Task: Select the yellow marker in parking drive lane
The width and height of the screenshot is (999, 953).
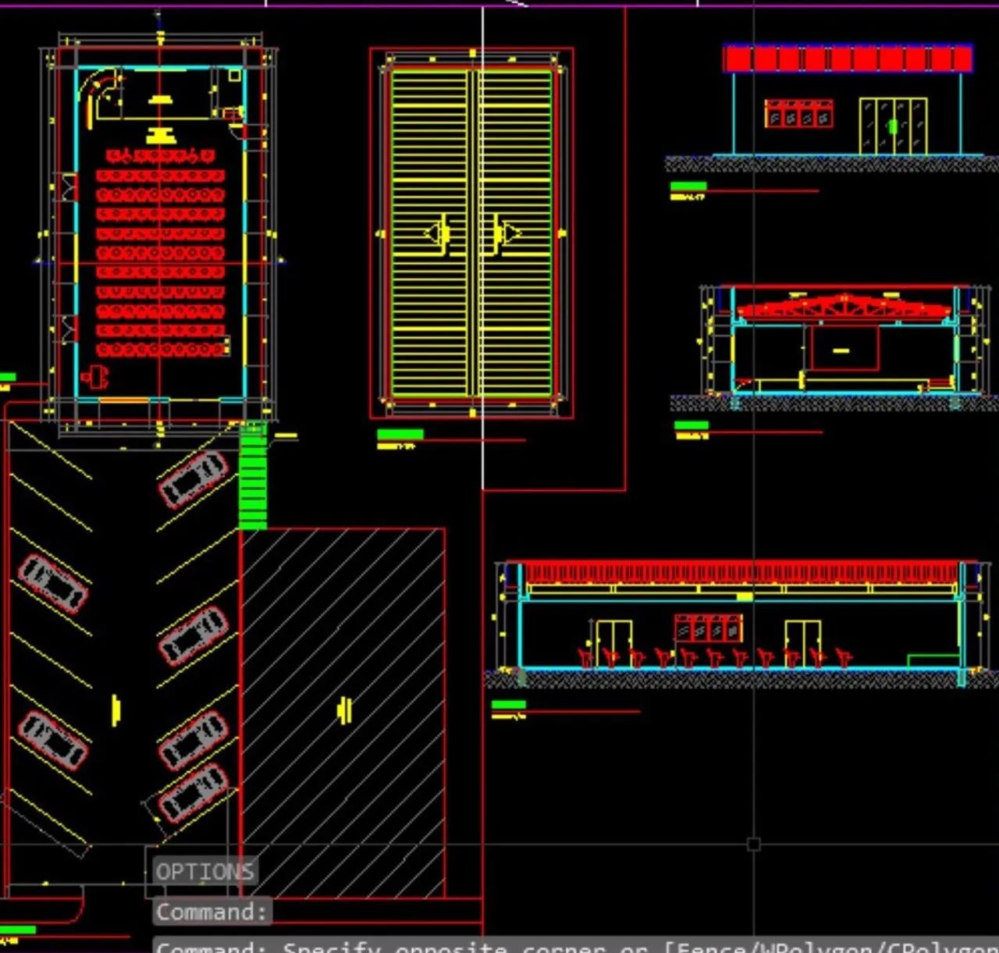Action: [x=116, y=710]
